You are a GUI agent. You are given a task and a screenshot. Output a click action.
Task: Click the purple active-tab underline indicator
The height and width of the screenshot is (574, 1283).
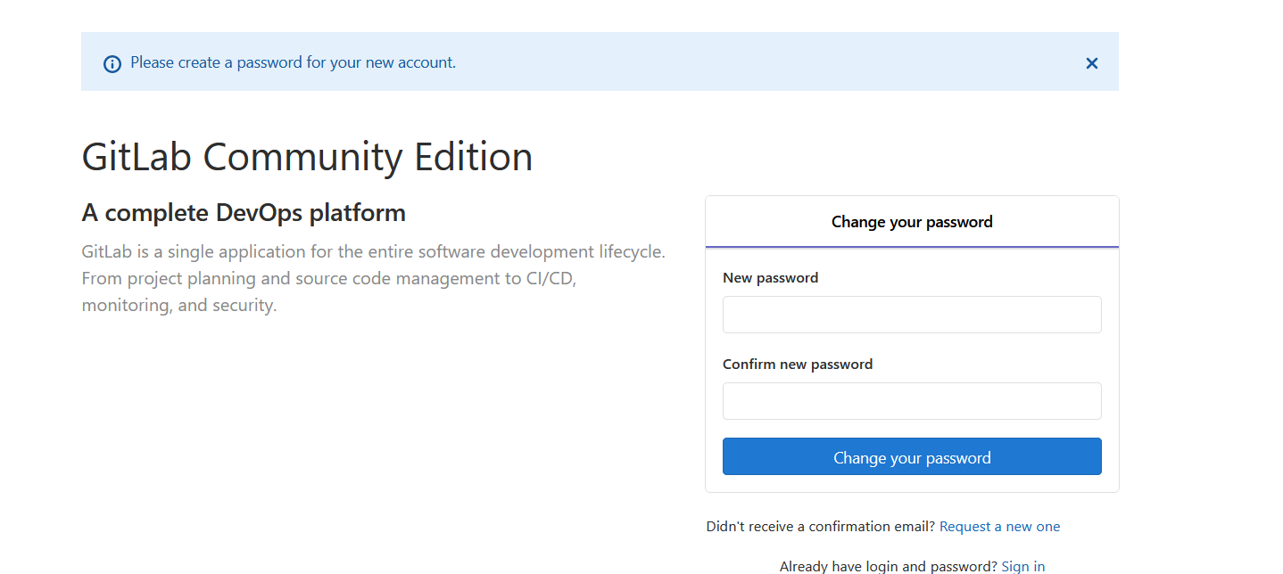(x=912, y=246)
